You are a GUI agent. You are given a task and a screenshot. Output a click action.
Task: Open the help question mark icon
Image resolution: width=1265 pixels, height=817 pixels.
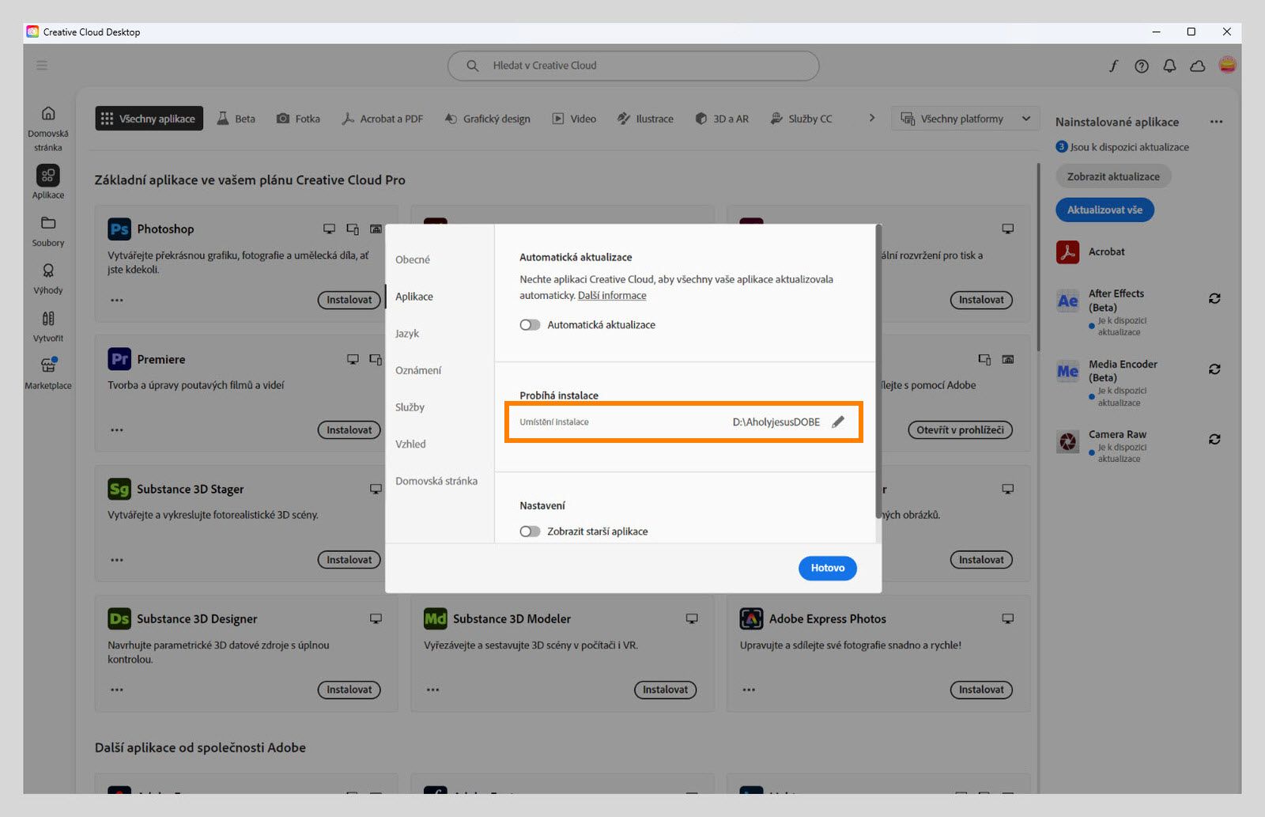click(1142, 66)
